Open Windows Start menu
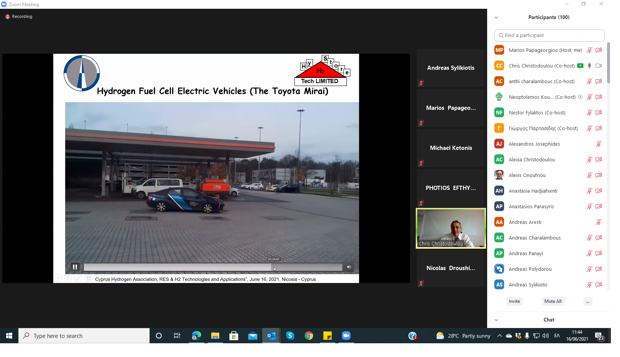620x357 pixels. tap(9, 336)
